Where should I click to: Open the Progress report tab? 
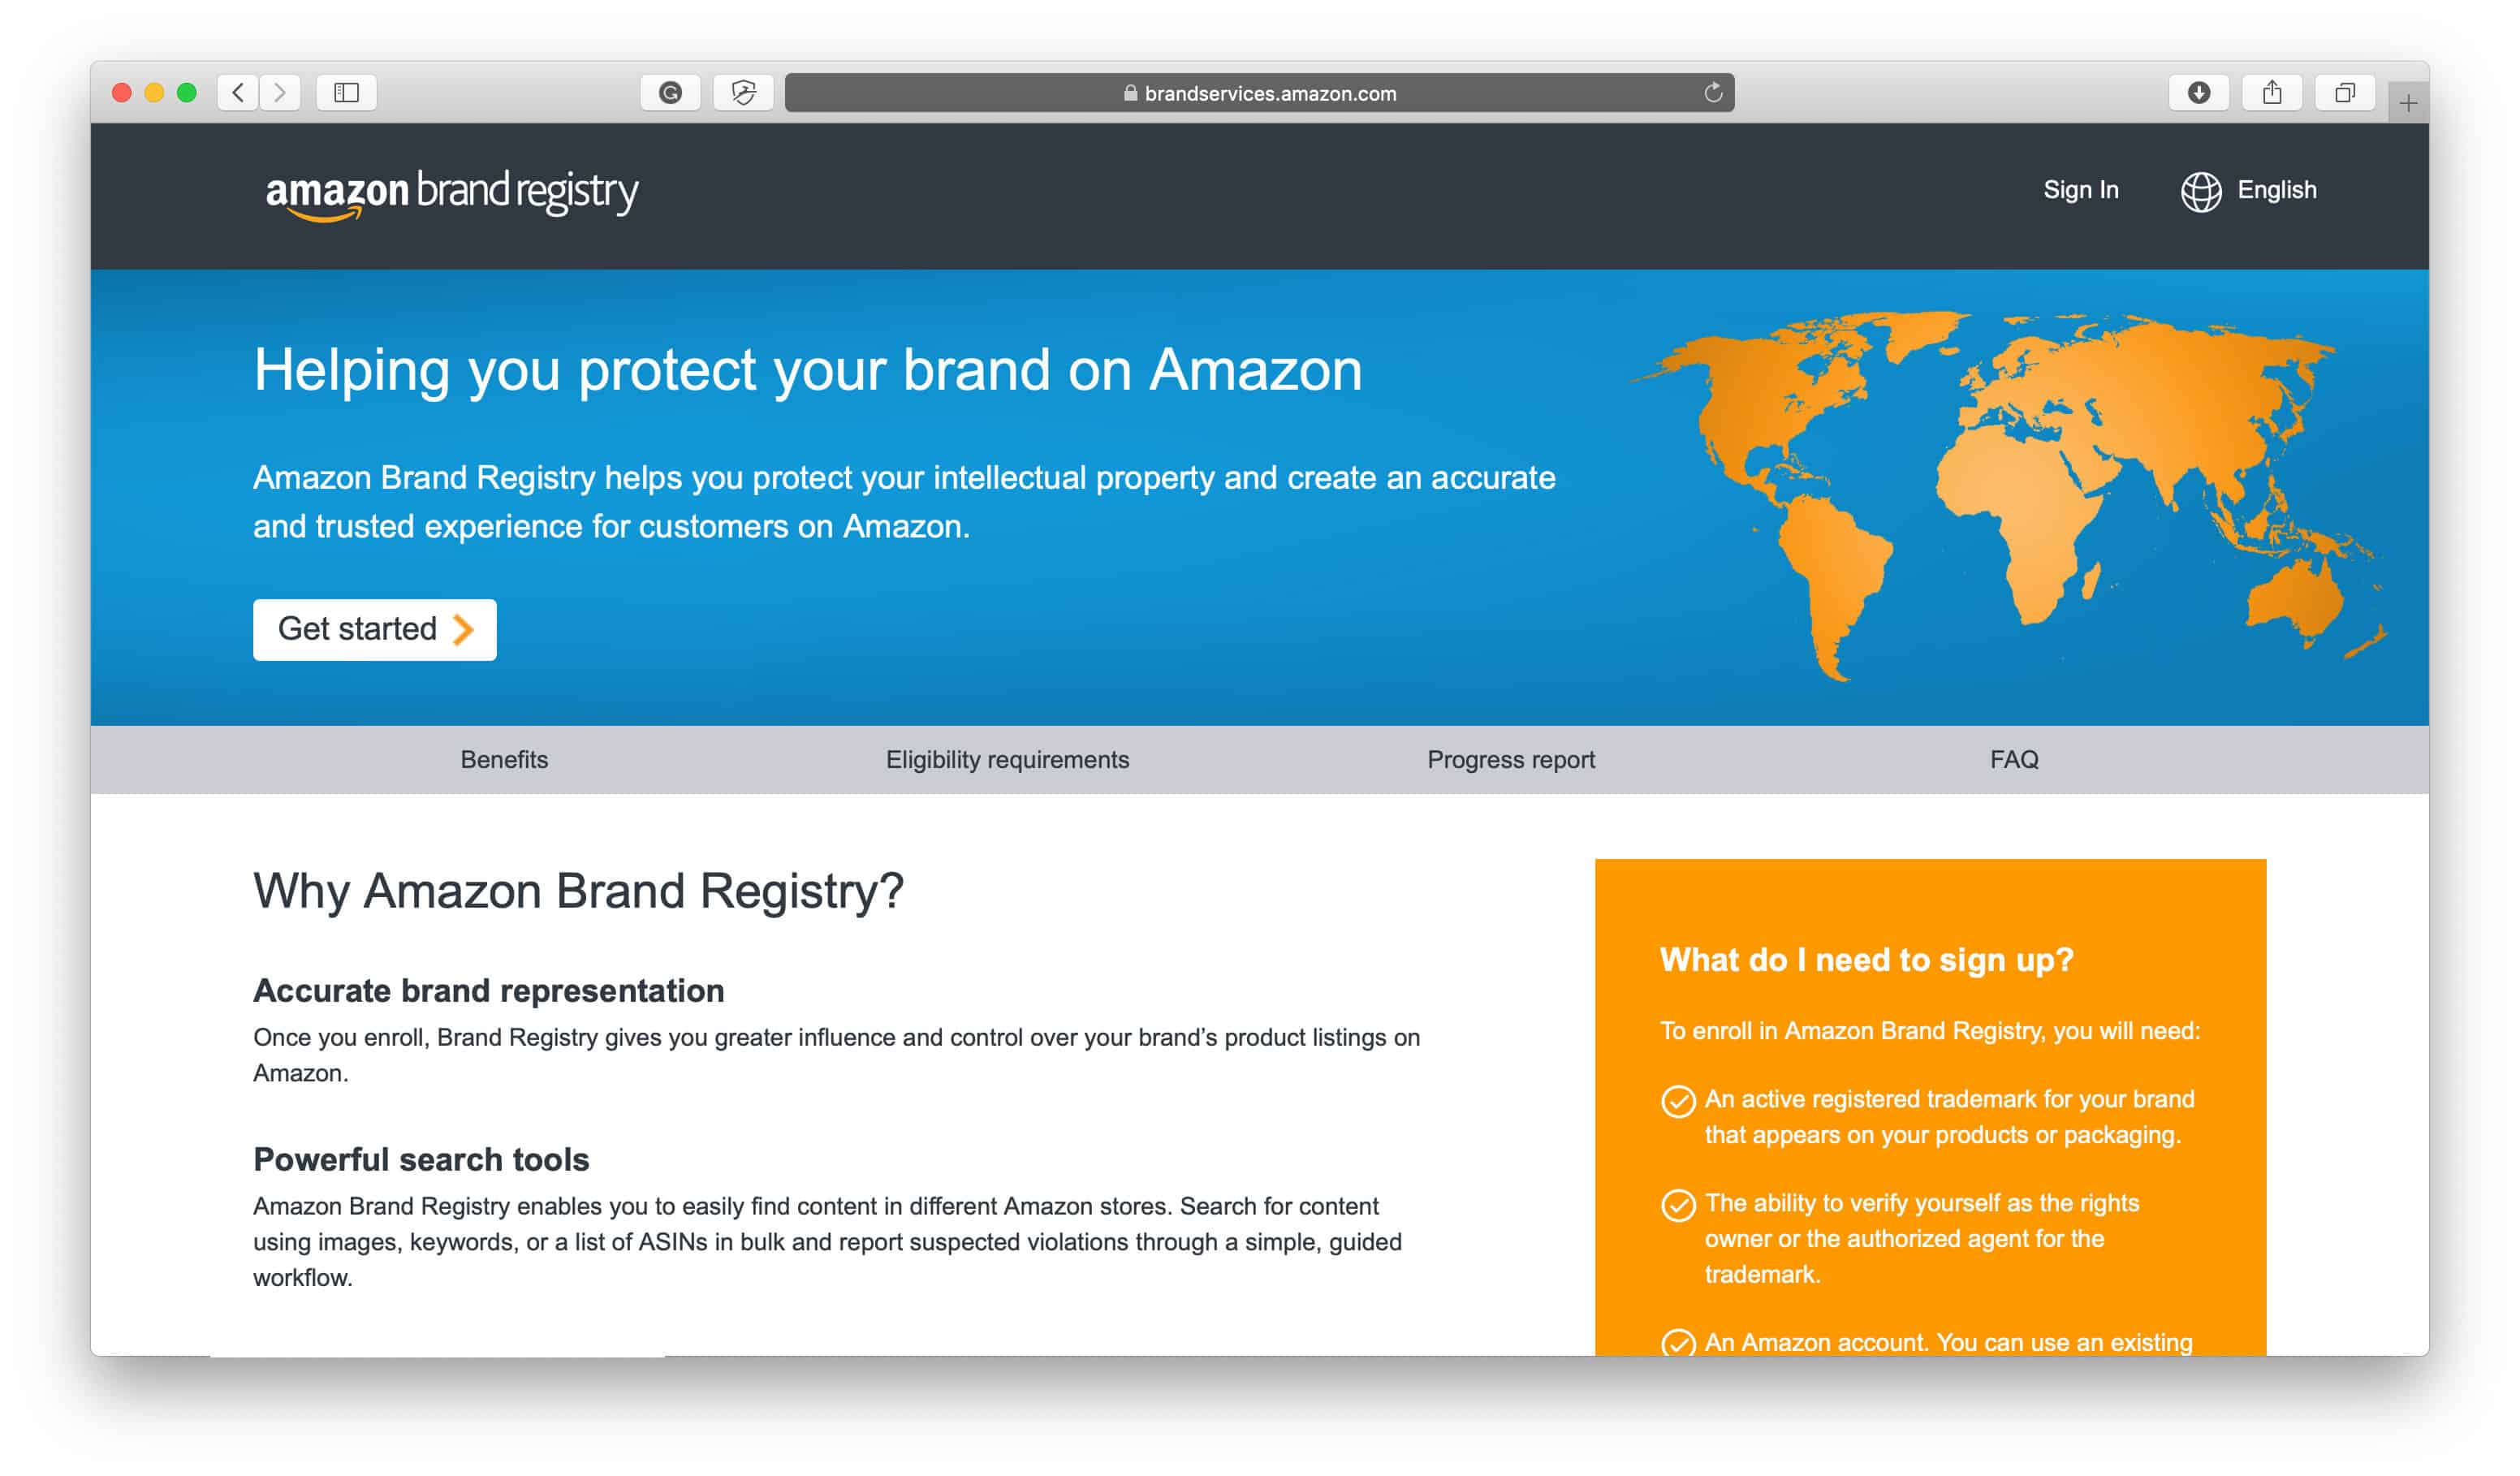coord(1510,759)
